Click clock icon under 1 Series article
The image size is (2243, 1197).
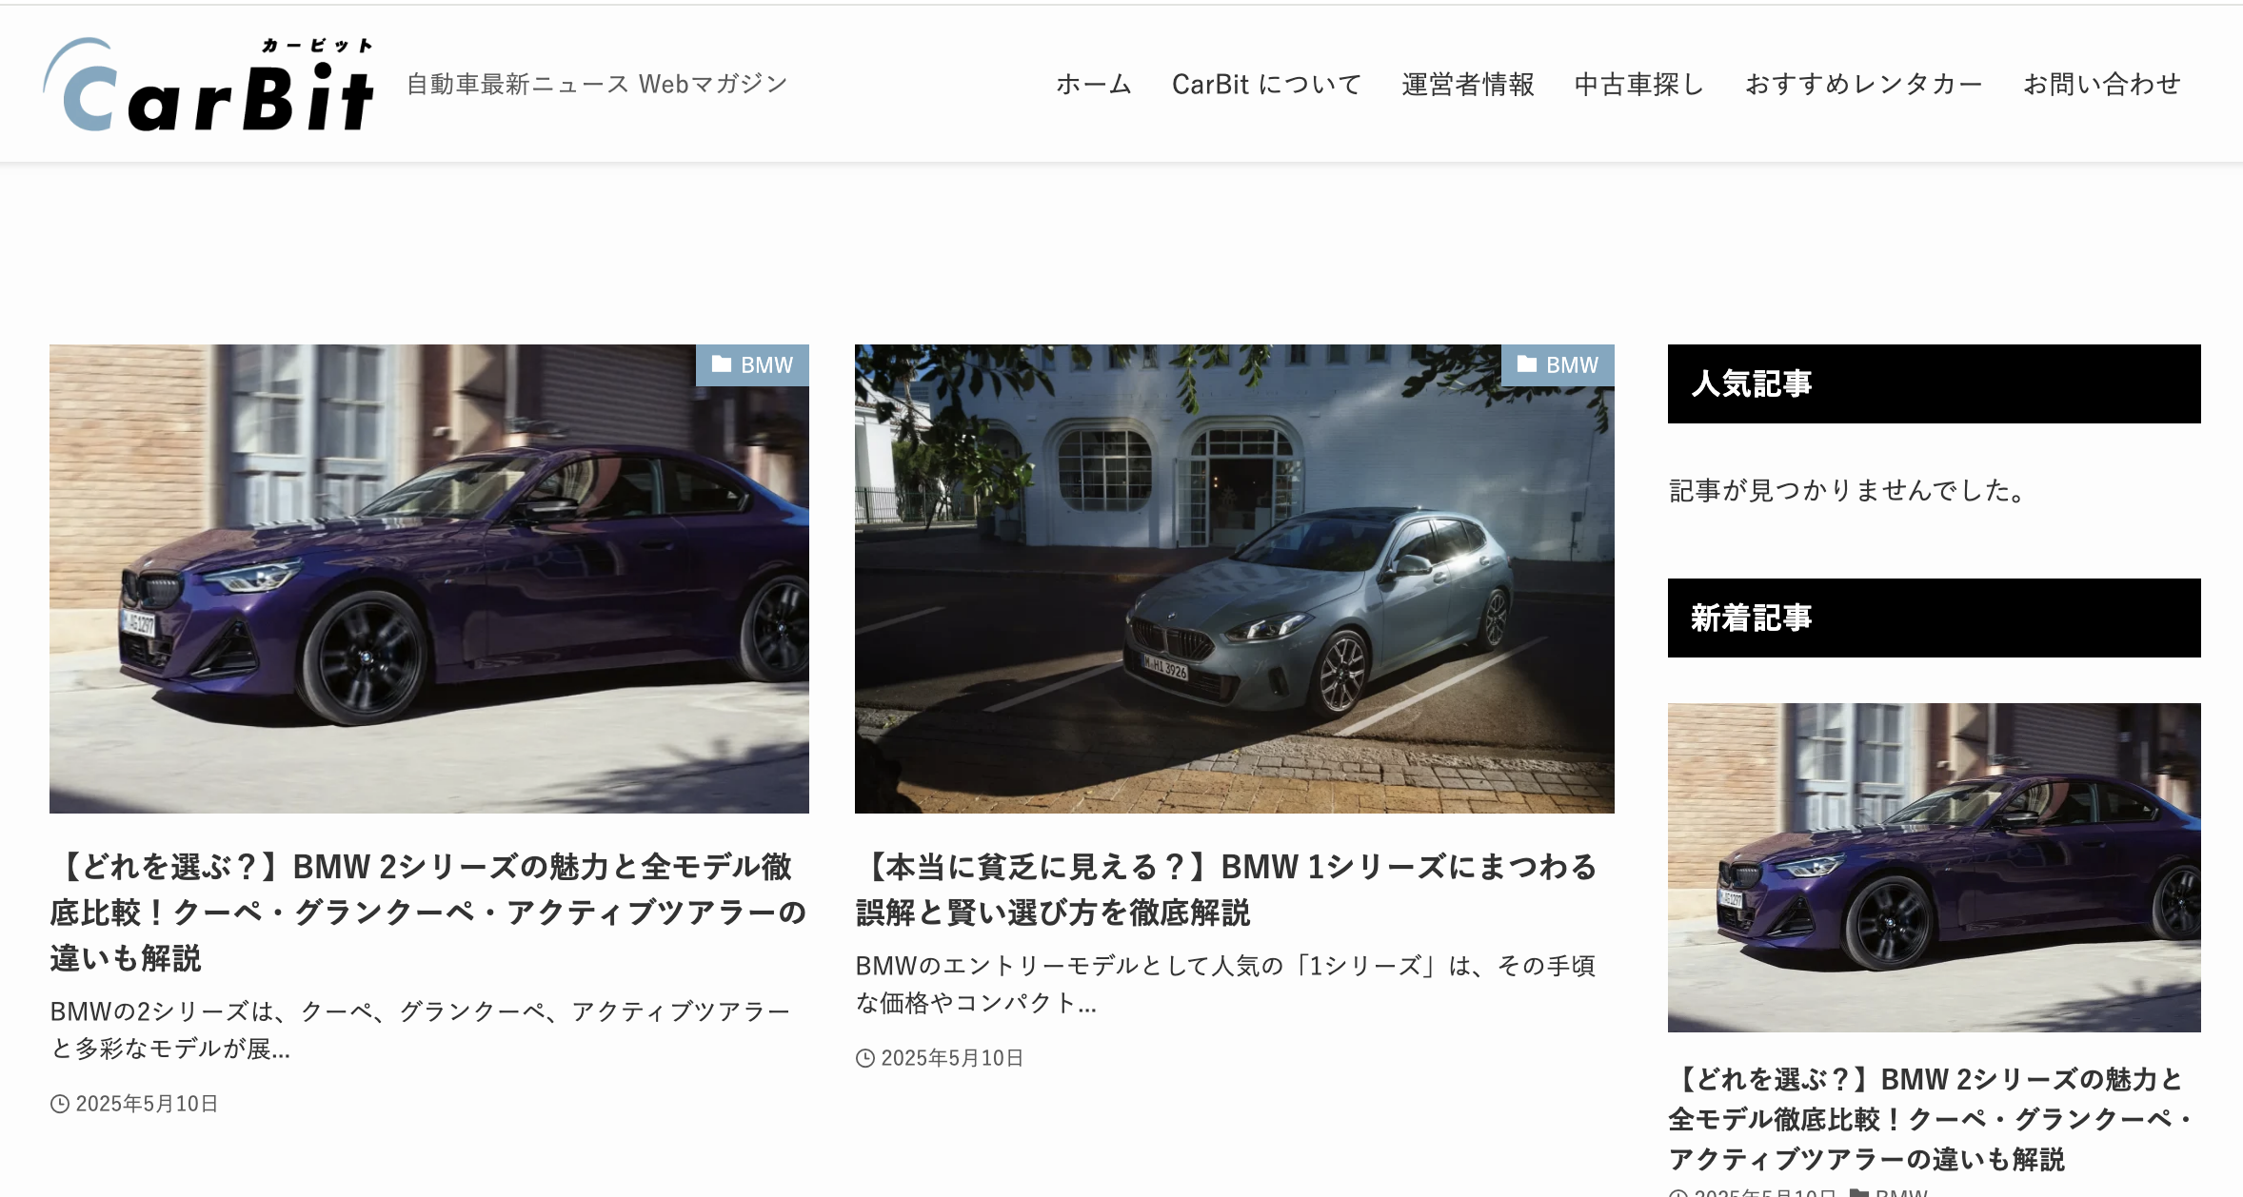[865, 1058]
